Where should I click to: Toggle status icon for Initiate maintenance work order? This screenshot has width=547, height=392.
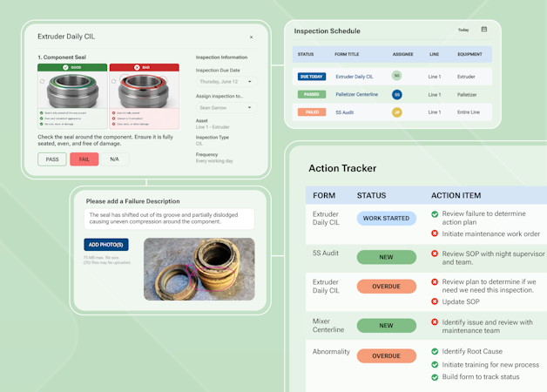435,233
